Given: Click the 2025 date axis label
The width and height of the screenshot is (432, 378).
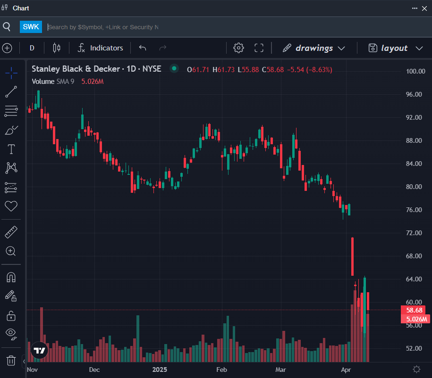Looking at the screenshot, I should click(x=160, y=370).
